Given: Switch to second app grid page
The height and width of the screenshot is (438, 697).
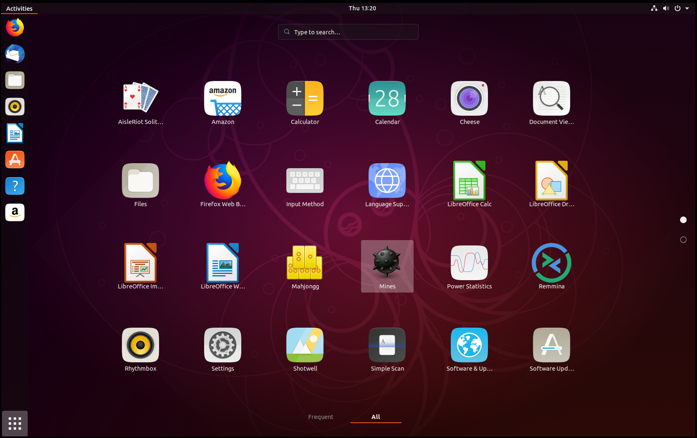Looking at the screenshot, I should click(x=683, y=240).
